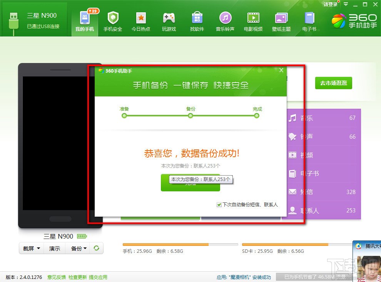
Task: Open 音乐铃声 (Music Ringtones)
Action: (225, 20)
